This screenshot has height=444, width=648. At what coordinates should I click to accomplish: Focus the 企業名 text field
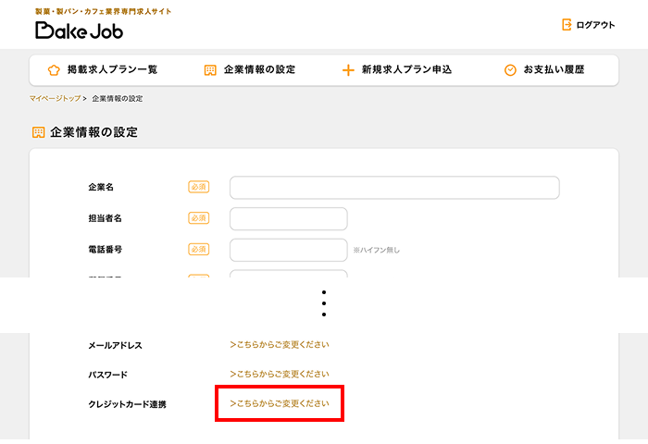(x=394, y=188)
